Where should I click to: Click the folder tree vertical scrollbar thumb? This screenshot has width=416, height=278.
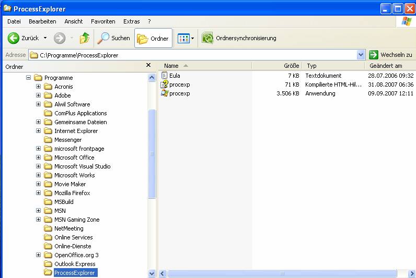152,154
